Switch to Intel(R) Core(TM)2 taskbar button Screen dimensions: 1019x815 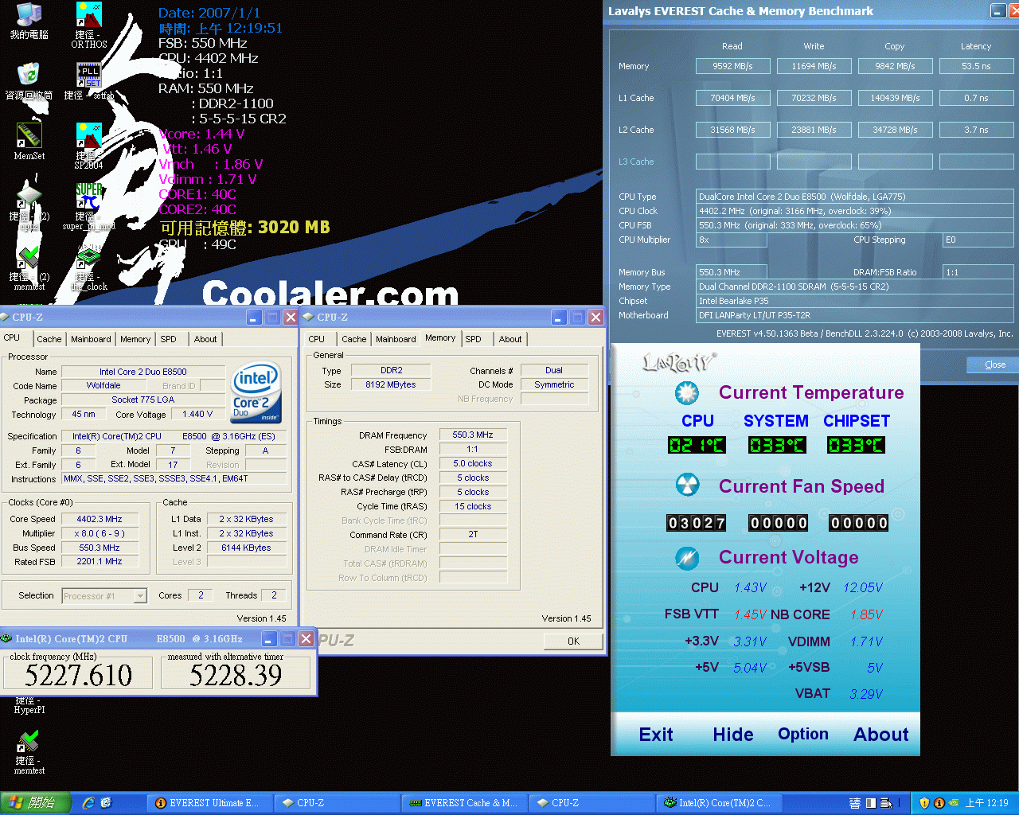pos(718,803)
